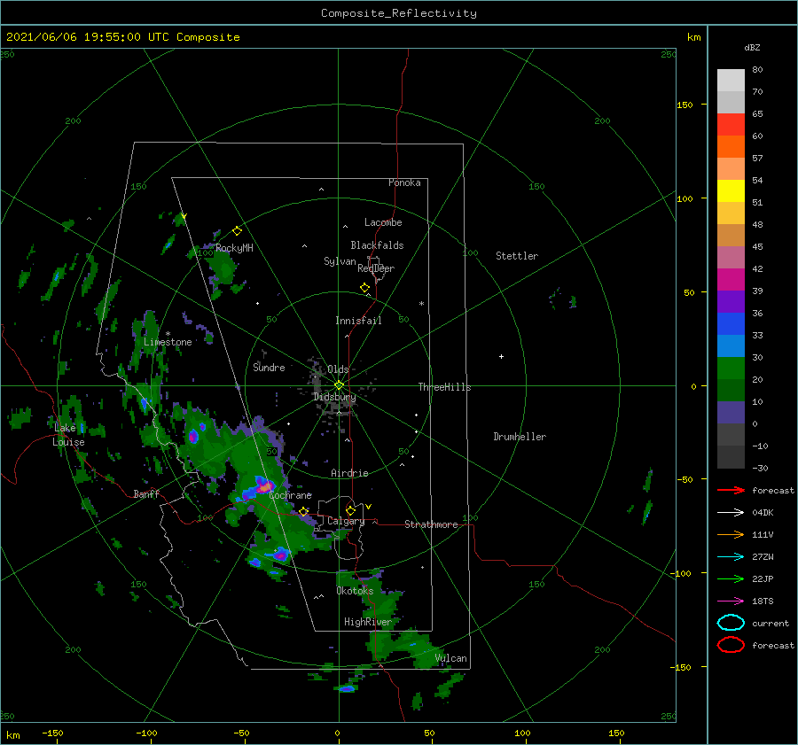Click the yellow diamond marker beside RockyMH

237,231
